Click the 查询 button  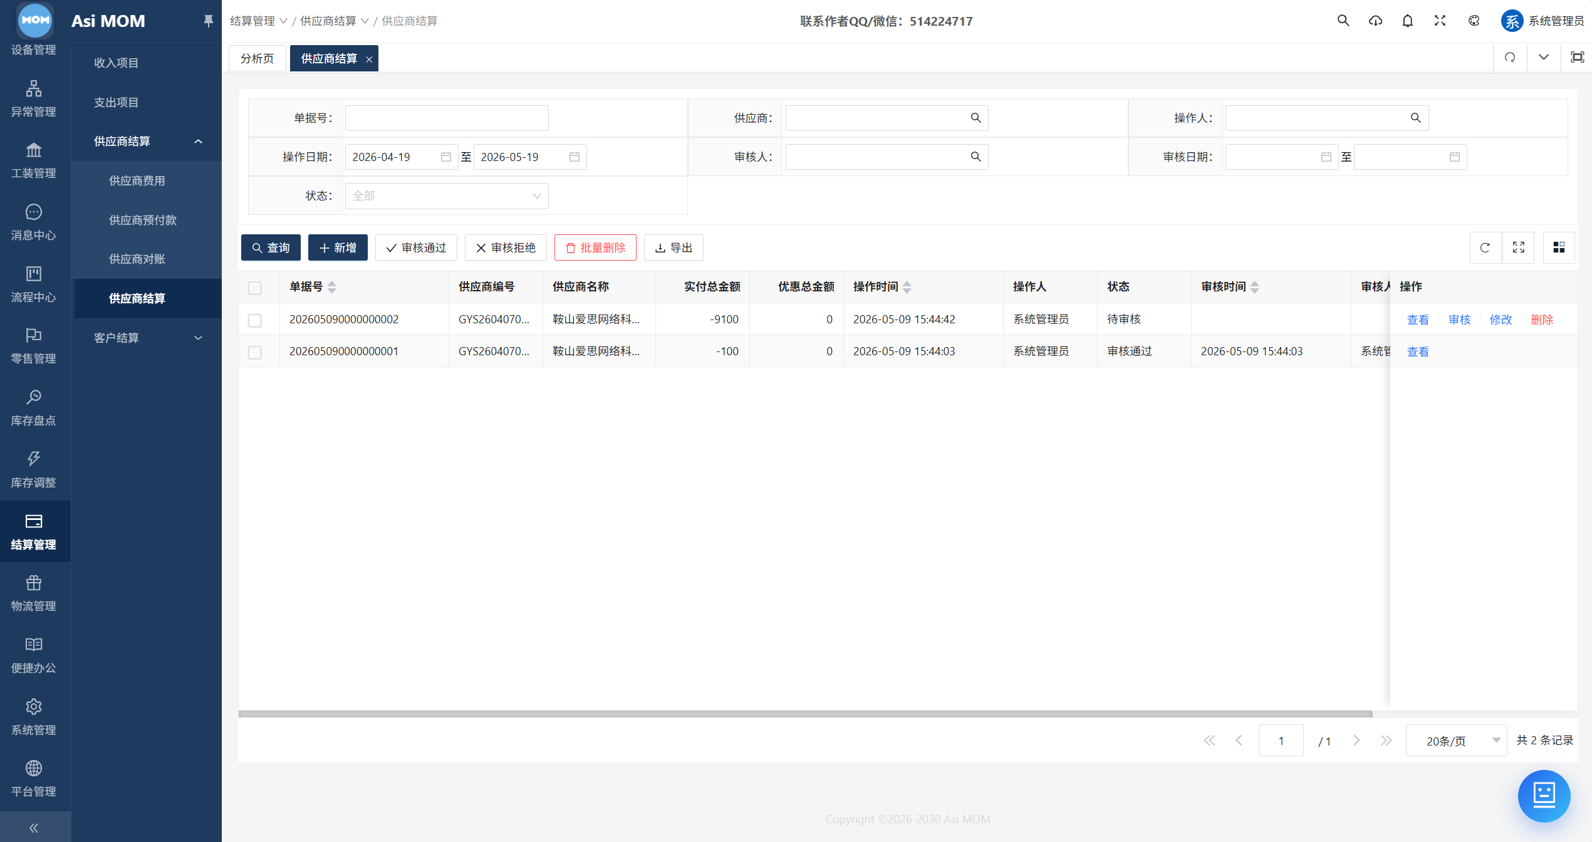click(x=271, y=248)
